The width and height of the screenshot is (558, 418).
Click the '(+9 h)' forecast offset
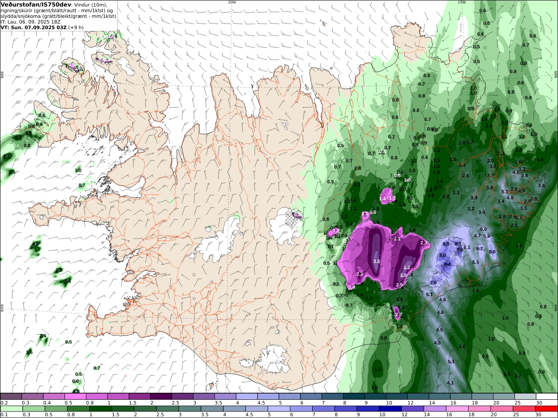(76, 27)
